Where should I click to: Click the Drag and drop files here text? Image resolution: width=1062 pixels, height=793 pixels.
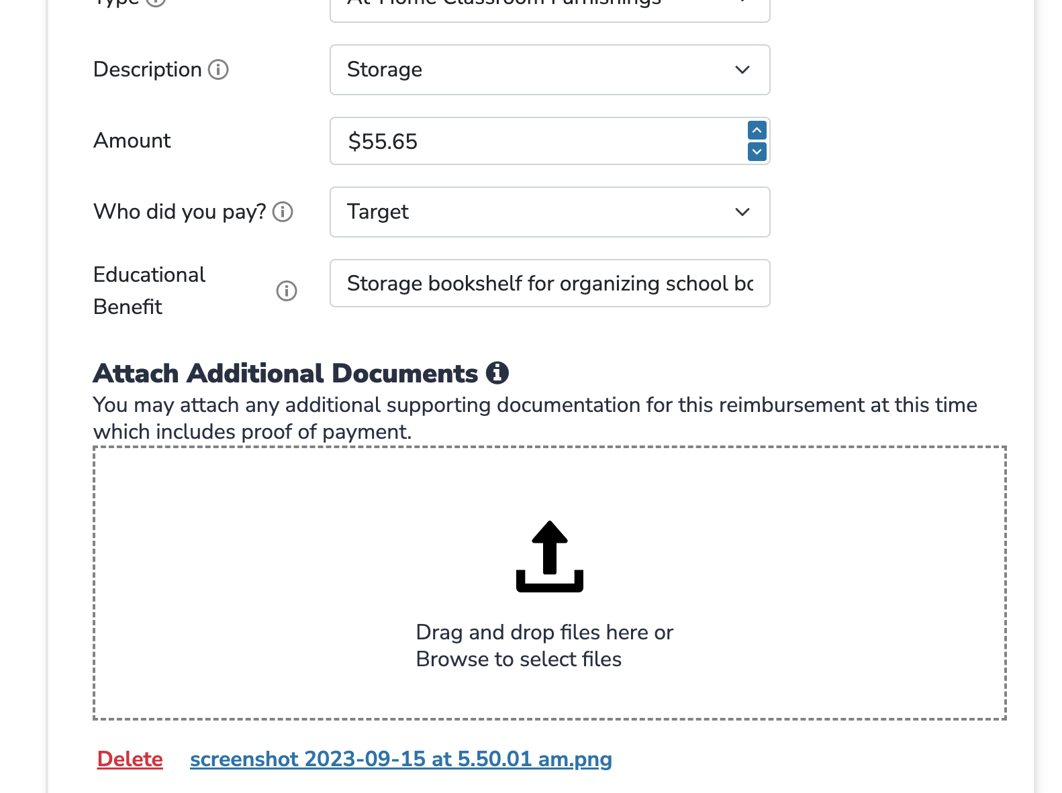coord(544,633)
